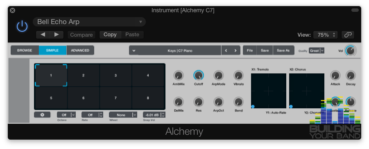The height and width of the screenshot is (149, 369).
Task: Click the Attack knob
Action: (335, 76)
